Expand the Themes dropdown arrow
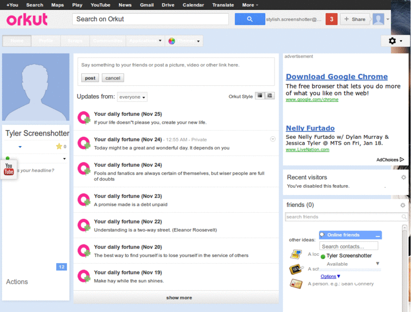Viewport: 416px width, 312px height. [x=198, y=41]
